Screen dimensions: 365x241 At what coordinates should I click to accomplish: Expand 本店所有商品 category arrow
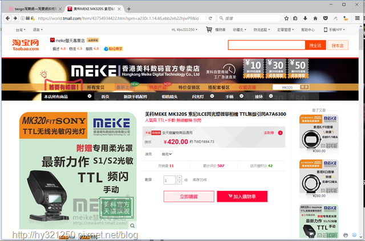90,96
